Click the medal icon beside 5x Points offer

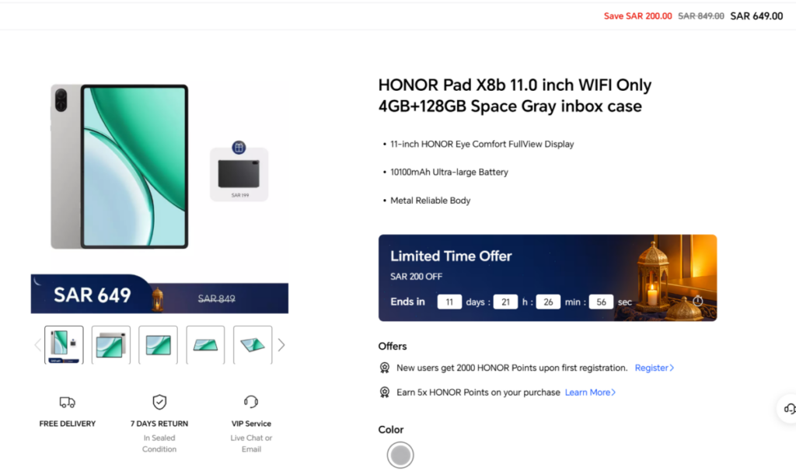pos(384,392)
